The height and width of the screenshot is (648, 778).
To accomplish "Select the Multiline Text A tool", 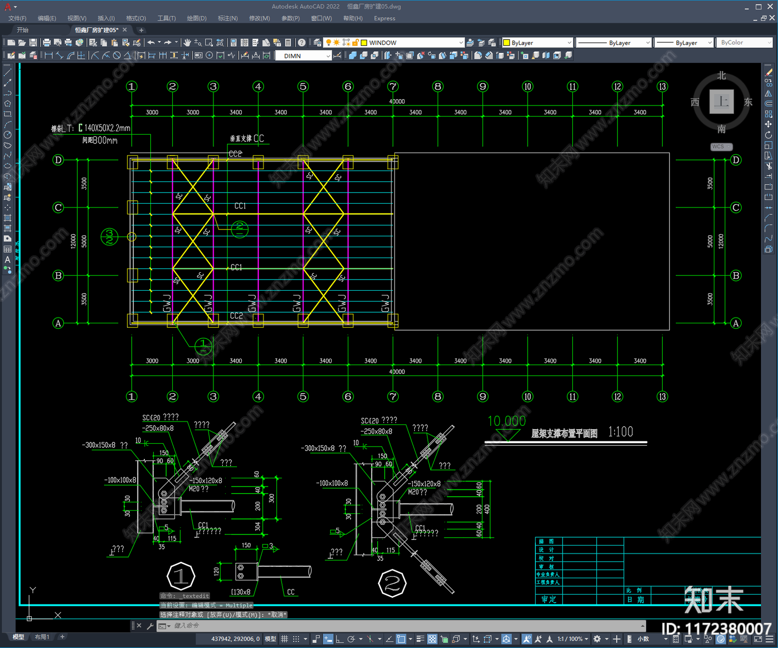I will pyautogui.click(x=7, y=260).
